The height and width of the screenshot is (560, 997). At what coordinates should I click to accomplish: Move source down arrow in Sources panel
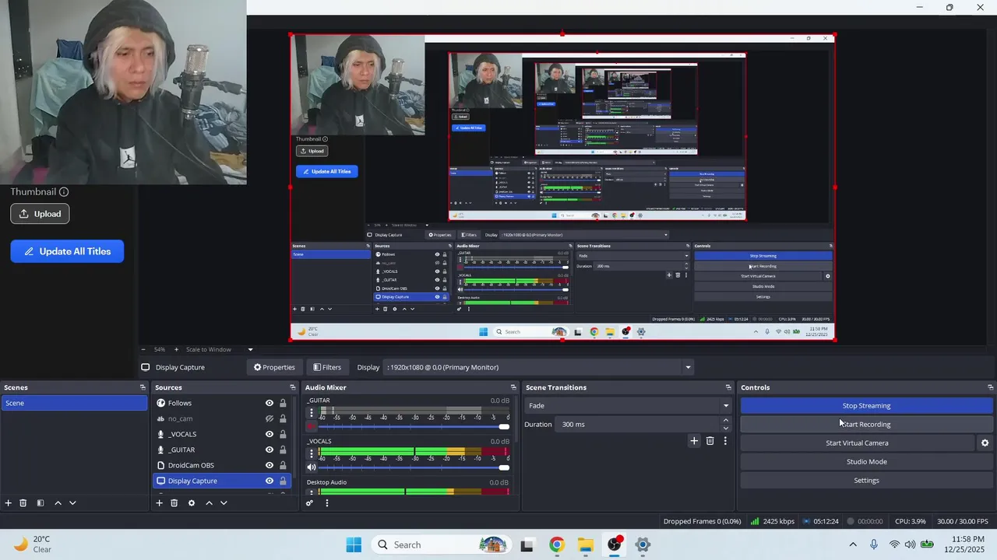click(224, 503)
